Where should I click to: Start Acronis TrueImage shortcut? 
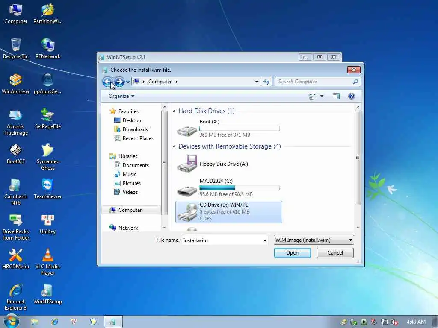[16, 122]
